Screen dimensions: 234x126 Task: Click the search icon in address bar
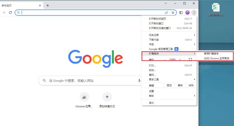point(18,13)
